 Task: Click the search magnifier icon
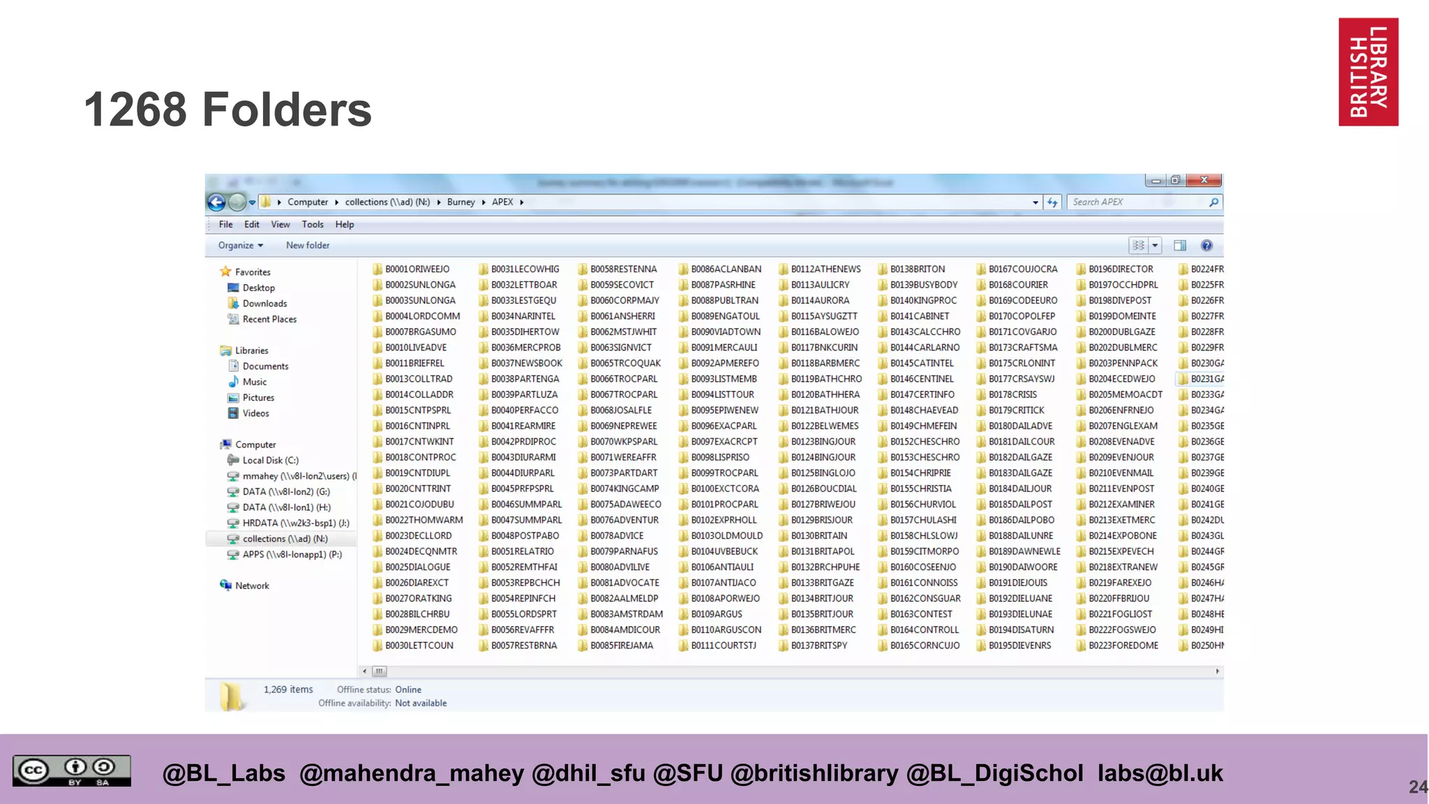(1214, 202)
